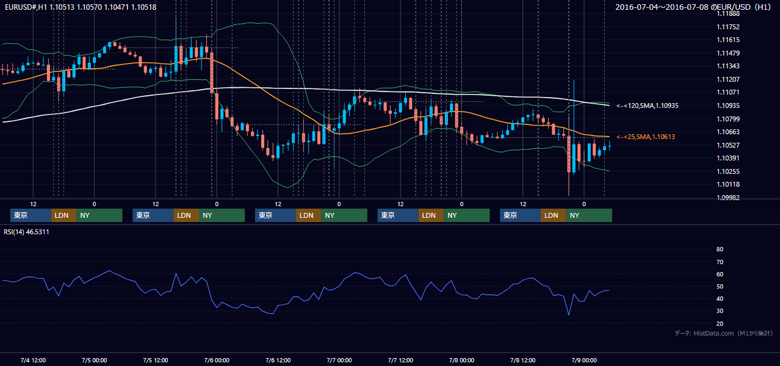This screenshot has width=780, height=366.
Task: Click RSI scale value 80
Action: pyautogui.click(x=720, y=249)
